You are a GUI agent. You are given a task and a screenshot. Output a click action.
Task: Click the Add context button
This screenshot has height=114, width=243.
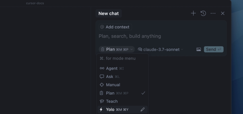point(115,27)
